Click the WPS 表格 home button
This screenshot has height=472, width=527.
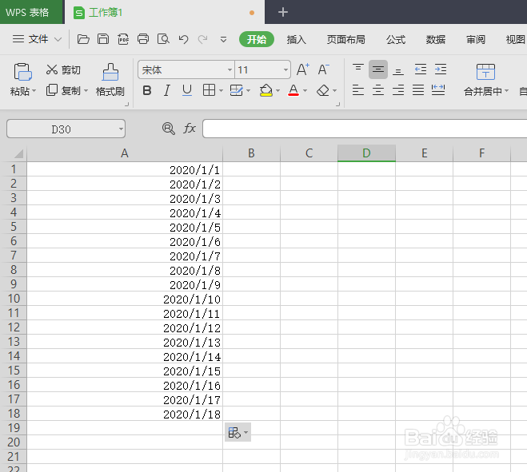tap(32, 12)
